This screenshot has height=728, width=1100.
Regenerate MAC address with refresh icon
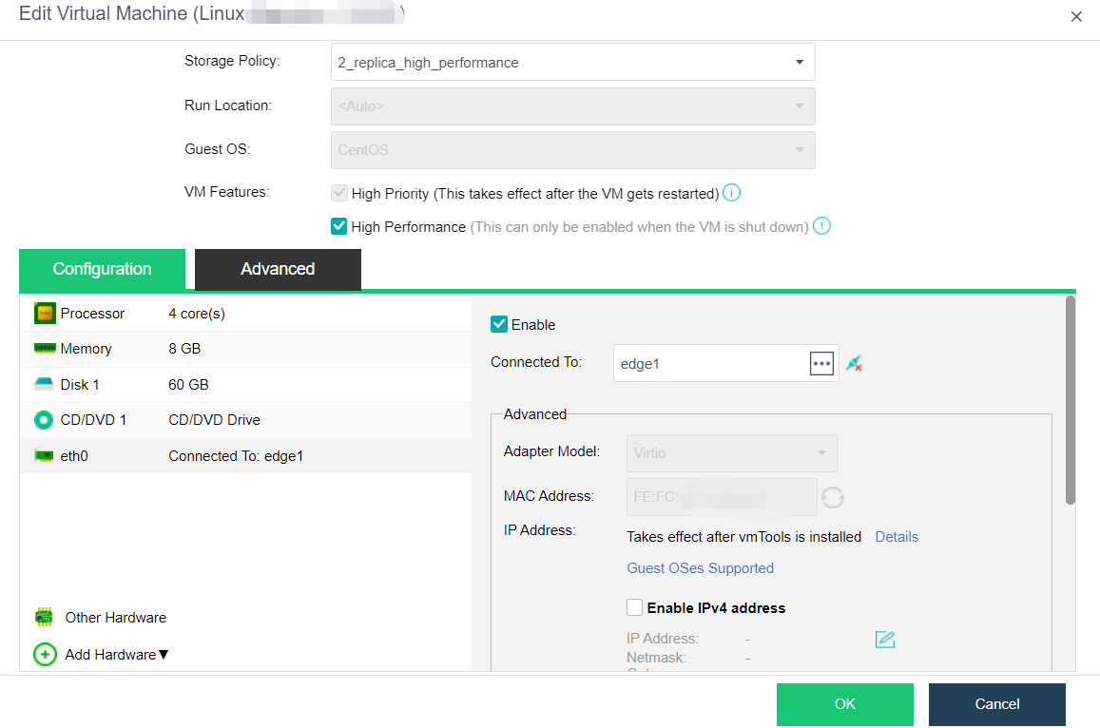pos(833,497)
